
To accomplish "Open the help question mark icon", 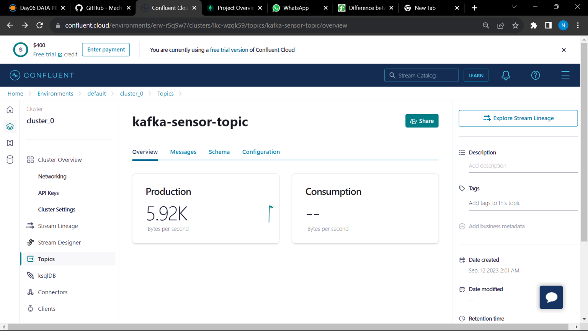I will pyautogui.click(x=536, y=75).
